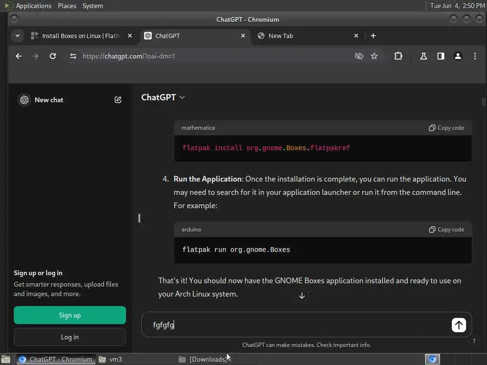Open the help question mark icon
Image resolution: width=487 pixels, height=365 pixels.
point(474,341)
